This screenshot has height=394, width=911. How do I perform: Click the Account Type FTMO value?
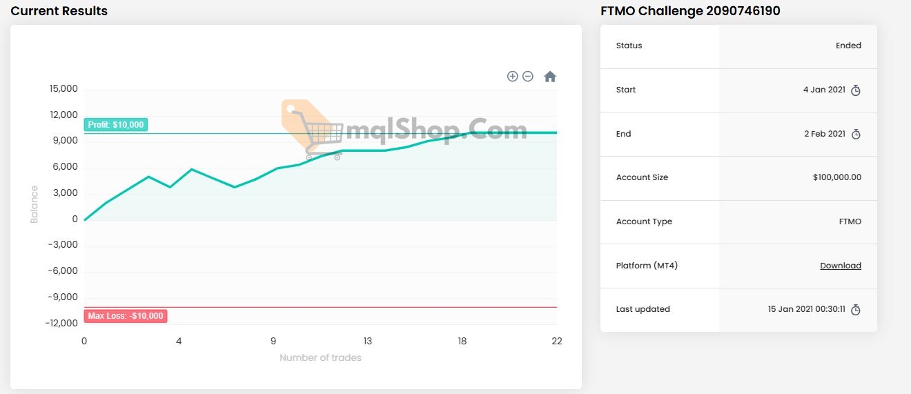click(850, 221)
